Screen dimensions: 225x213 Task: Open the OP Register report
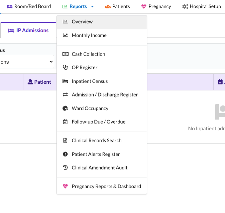tap(102, 68)
